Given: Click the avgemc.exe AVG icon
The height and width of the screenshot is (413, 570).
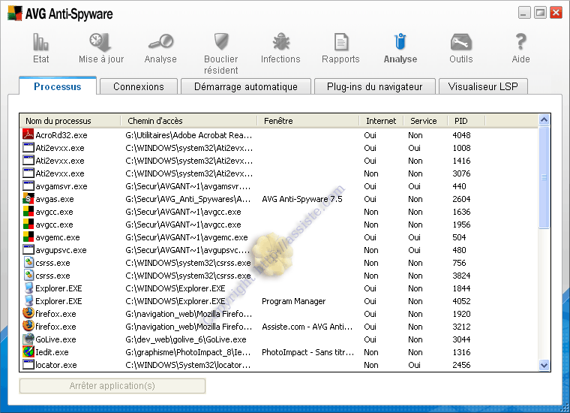Looking at the screenshot, I should (28, 237).
